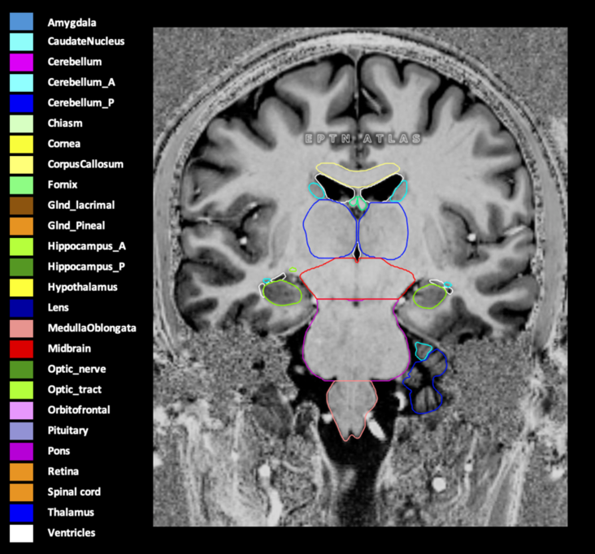Select the "Ventricles" legend label
Screen dimensions: 595x554
coord(72,532)
